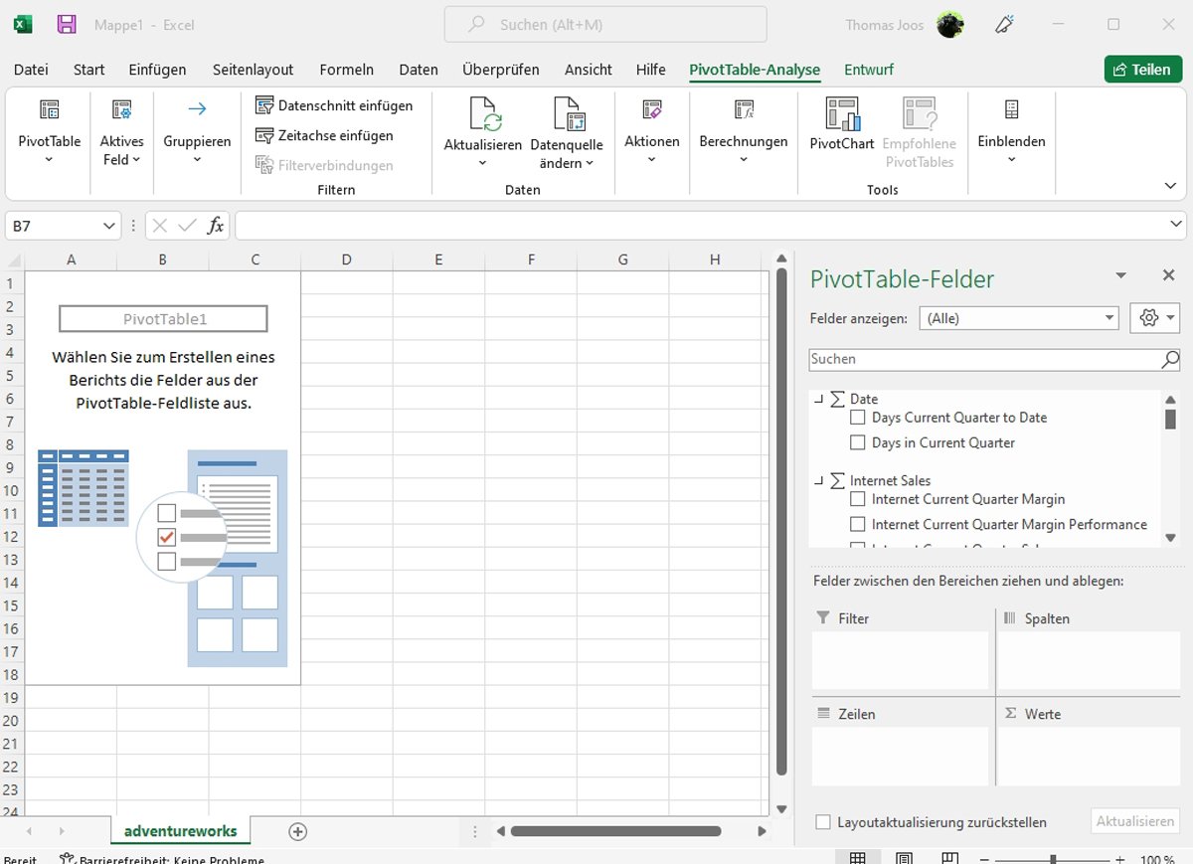Screen dimensions: 1193x864
Task: Close the PivotTable-Felder pane
Action: (1169, 276)
